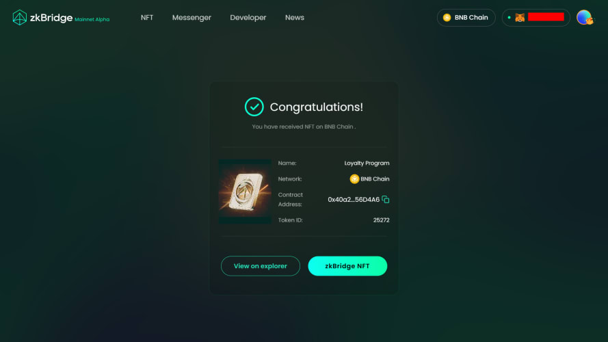This screenshot has height=342, width=608.
Task: Click the BNB coin icon in chain selector
Action: coord(447,18)
